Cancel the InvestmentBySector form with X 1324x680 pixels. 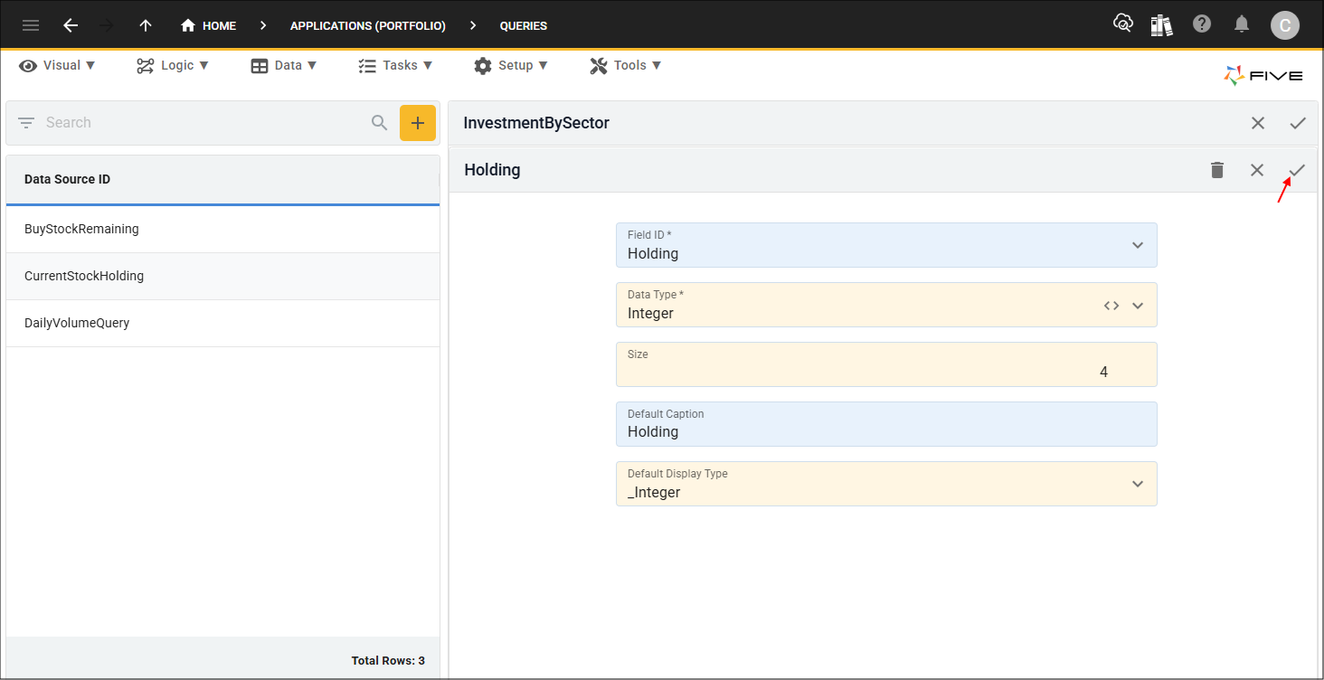pyautogui.click(x=1257, y=123)
